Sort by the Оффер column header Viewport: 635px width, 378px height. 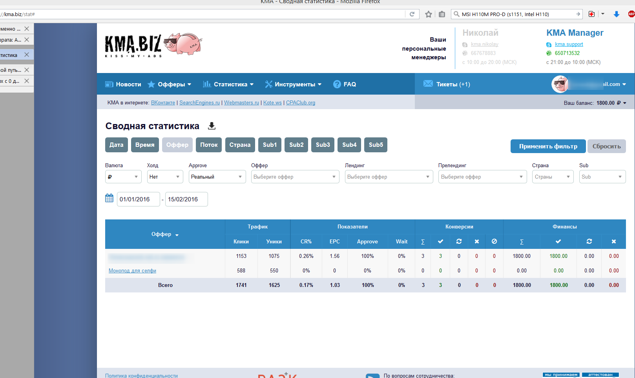(165, 234)
